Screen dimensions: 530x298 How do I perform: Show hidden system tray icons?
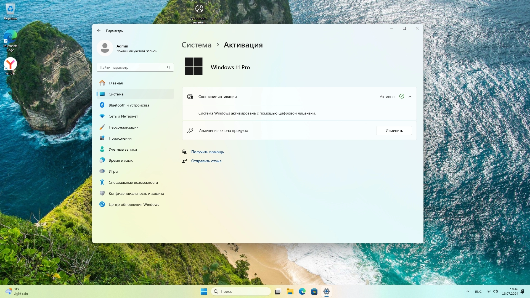[468, 291]
